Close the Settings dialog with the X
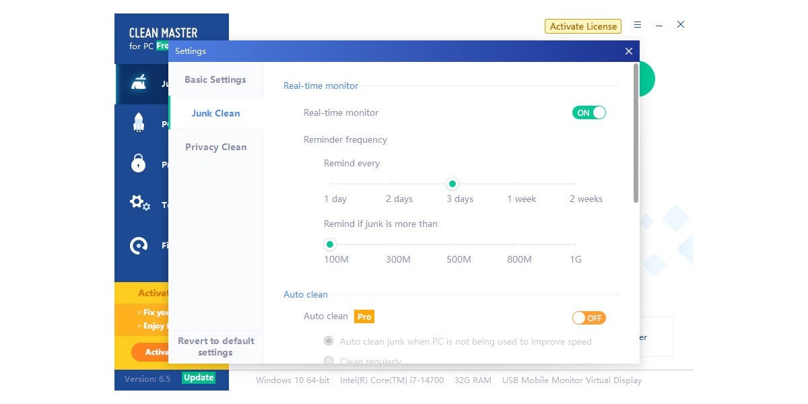 click(x=629, y=51)
